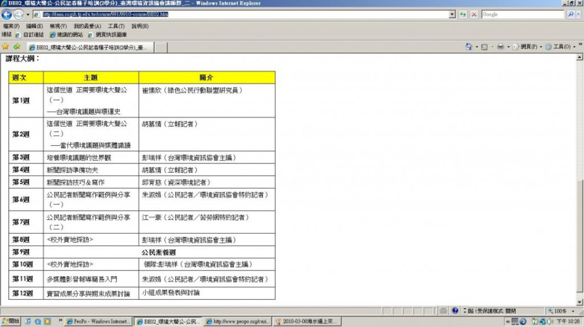Click the 網頁快訊圖庫 link in Links bar

[x=111, y=35]
